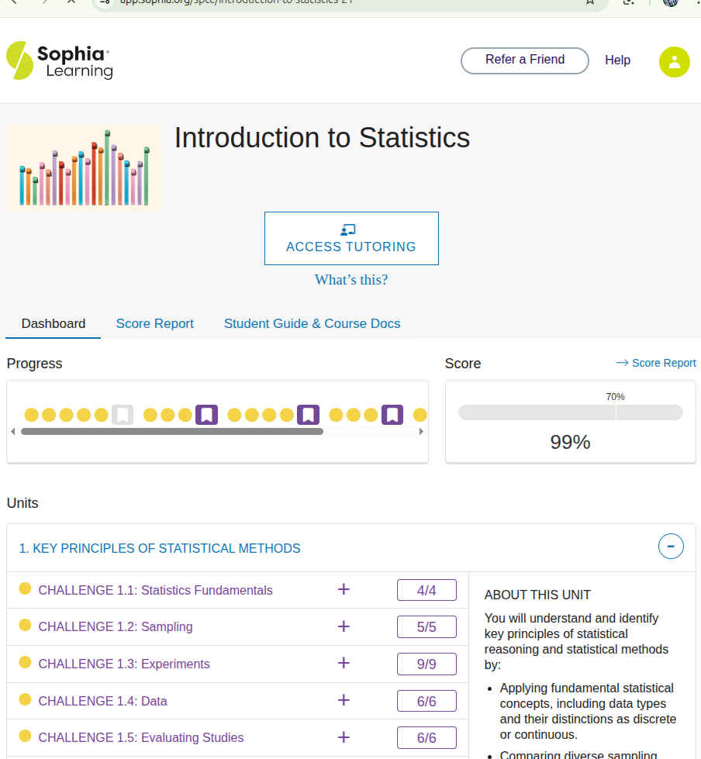Click the progress tracker horizontal scrollbar thumb

pos(172,431)
